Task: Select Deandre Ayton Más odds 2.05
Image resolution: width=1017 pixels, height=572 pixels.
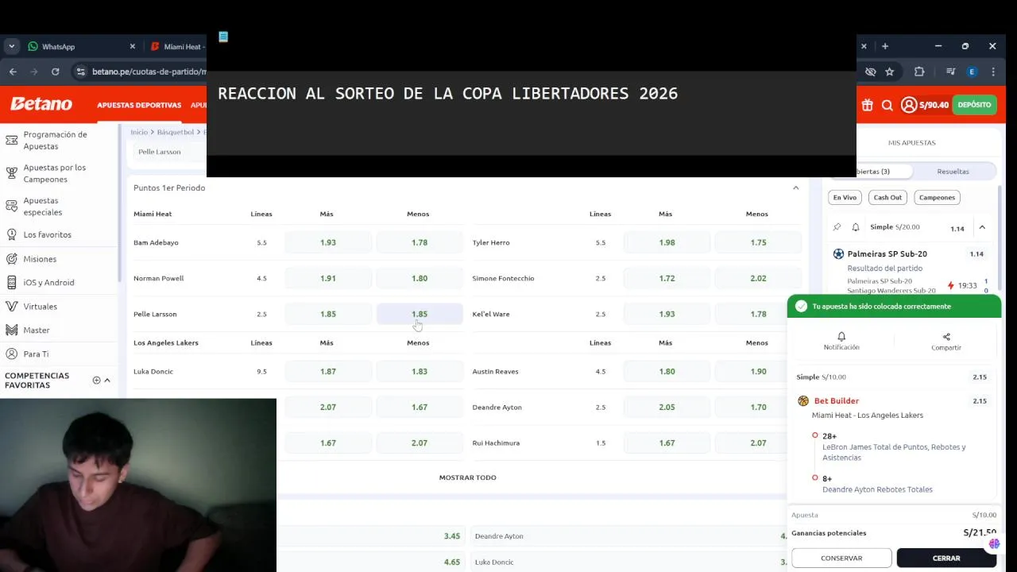Action: [667, 407]
